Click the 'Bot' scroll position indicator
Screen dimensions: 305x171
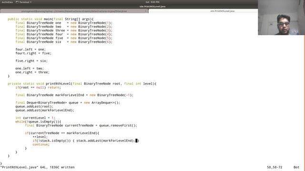coord(296,167)
